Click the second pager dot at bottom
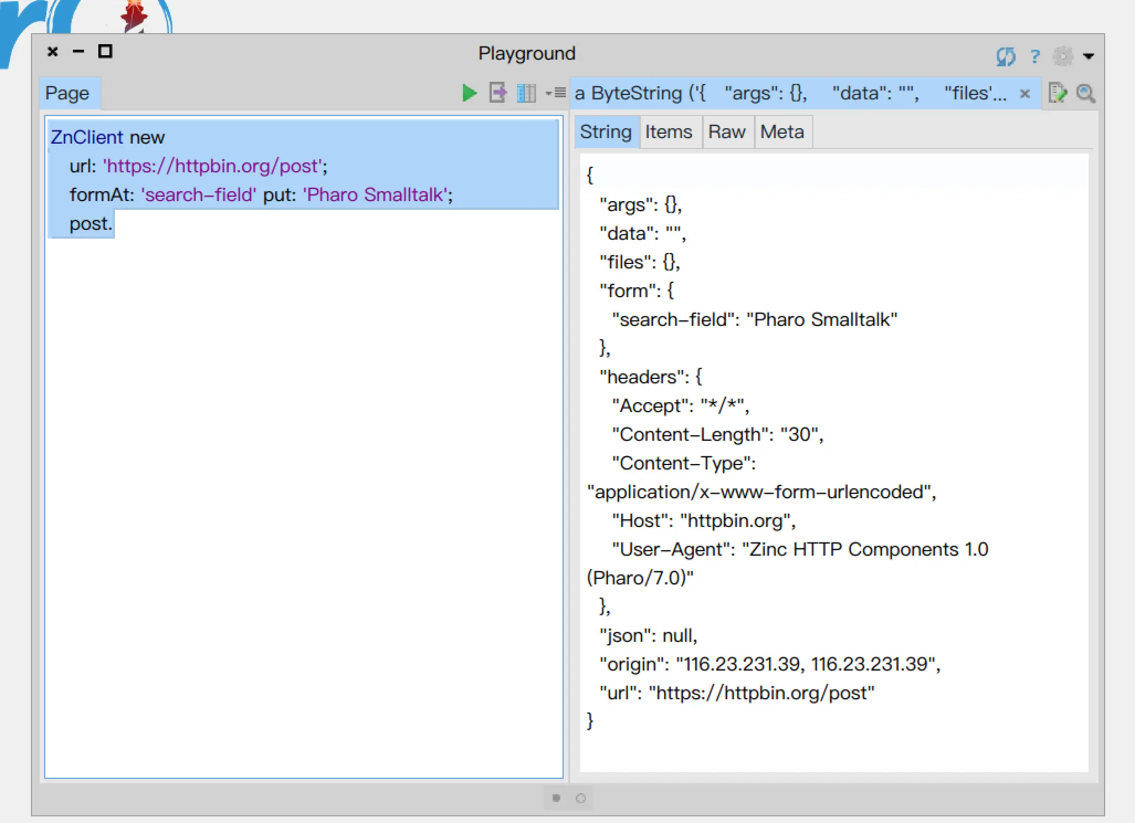Screen dimensions: 1135x823 pyautogui.click(x=580, y=798)
